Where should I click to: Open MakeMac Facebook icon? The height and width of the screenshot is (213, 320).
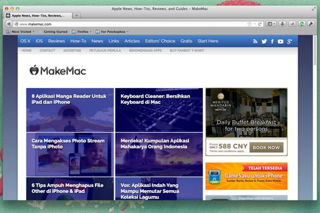tap(272, 41)
